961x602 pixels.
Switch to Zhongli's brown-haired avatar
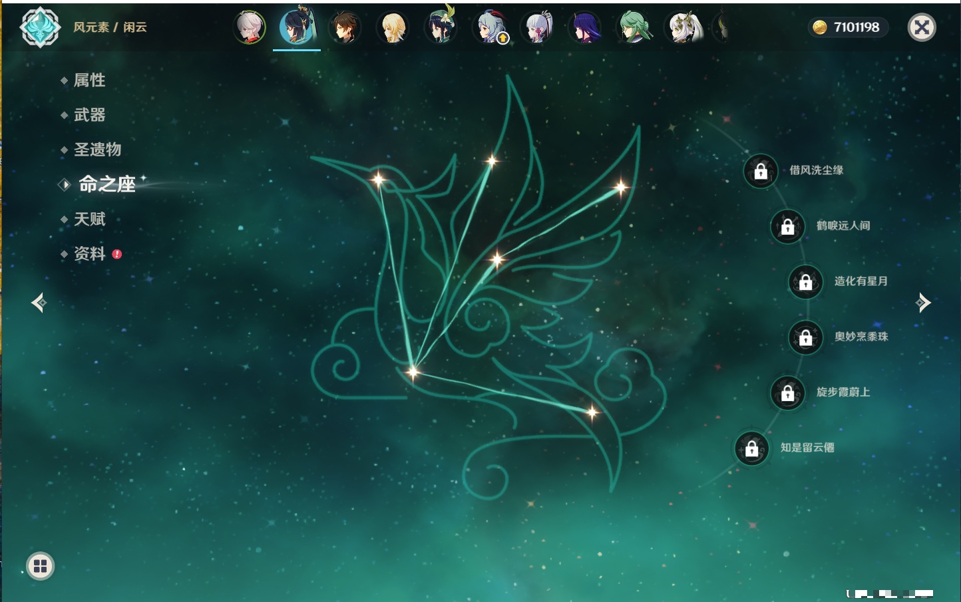(345, 28)
